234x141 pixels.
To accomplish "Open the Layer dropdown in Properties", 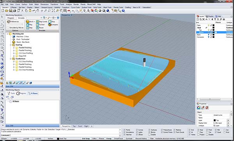I will point(228,120).
